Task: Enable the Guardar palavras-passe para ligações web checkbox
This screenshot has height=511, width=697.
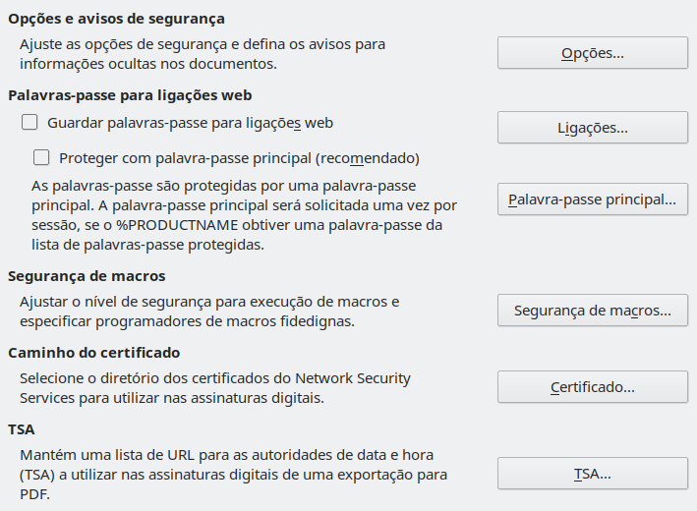Action: (x=29, y=123)
